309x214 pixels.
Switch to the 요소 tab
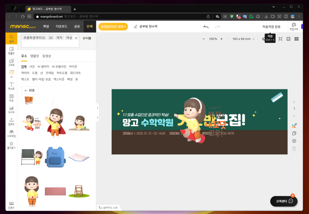[24, 56]
